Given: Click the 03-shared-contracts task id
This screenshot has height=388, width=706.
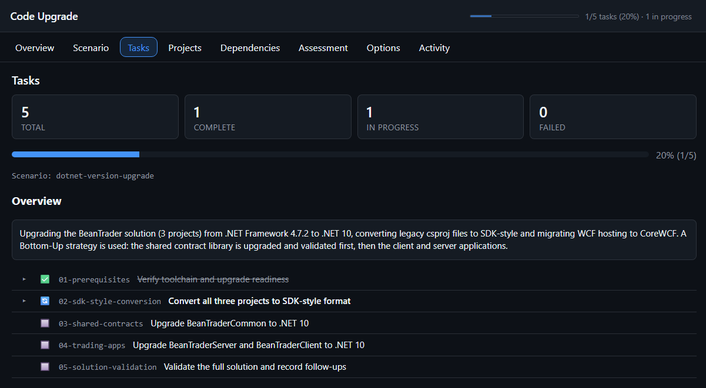Looking at the screenshot, I should [x=101, y=323].
